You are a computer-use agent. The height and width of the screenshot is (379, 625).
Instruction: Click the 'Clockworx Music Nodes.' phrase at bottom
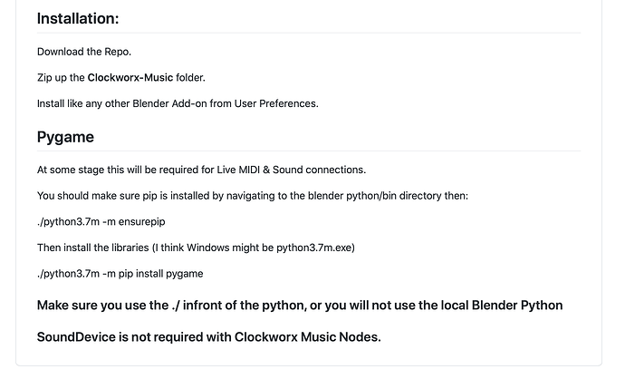coord(307,337)
